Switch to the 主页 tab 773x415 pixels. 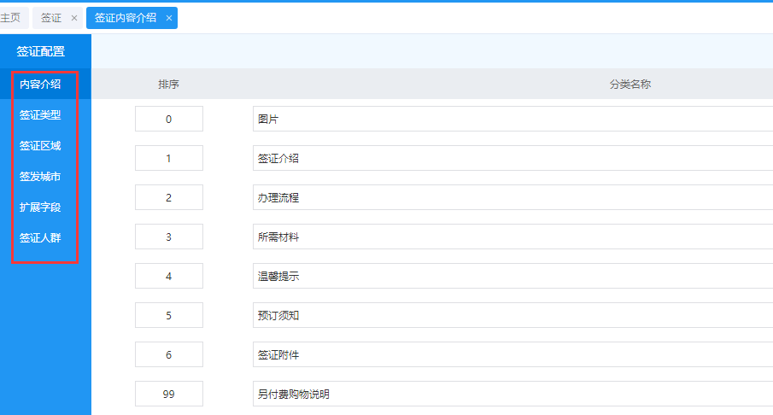(11, 18)
